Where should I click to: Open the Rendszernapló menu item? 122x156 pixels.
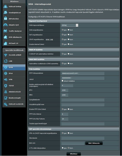[x=14, y=98]
